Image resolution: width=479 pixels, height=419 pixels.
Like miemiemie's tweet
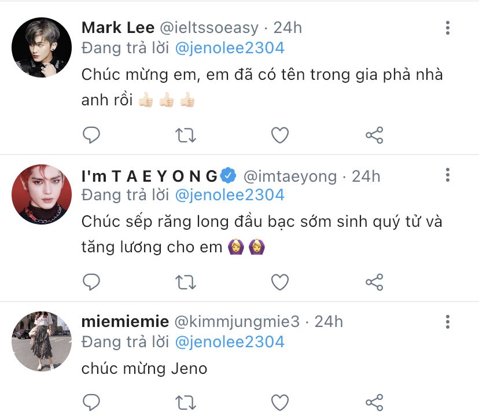click(280, 402)
